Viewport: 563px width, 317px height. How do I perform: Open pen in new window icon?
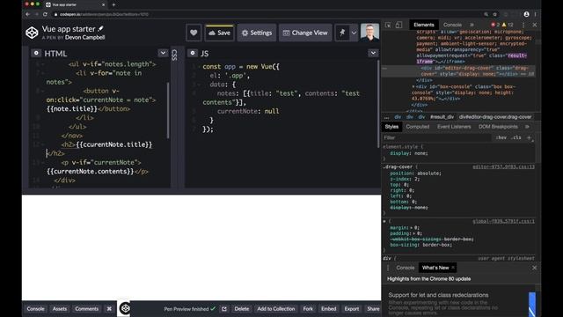pyautogui.click(x=224, y=309)
